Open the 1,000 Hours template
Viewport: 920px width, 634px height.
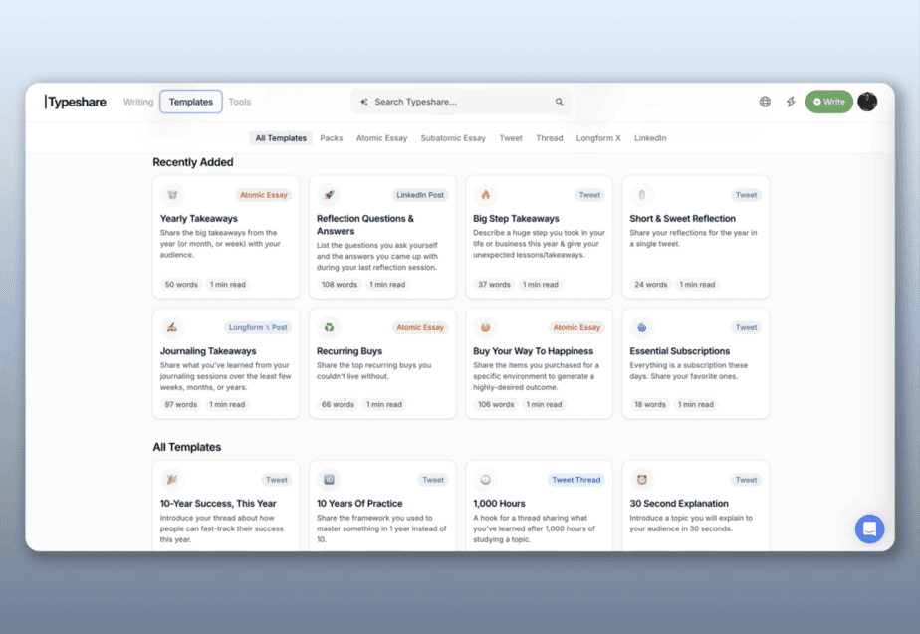point(540,507)
